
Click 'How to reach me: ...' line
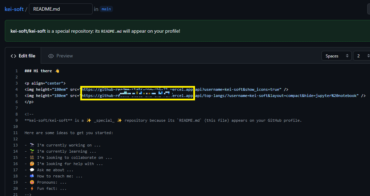click(53, 176)
